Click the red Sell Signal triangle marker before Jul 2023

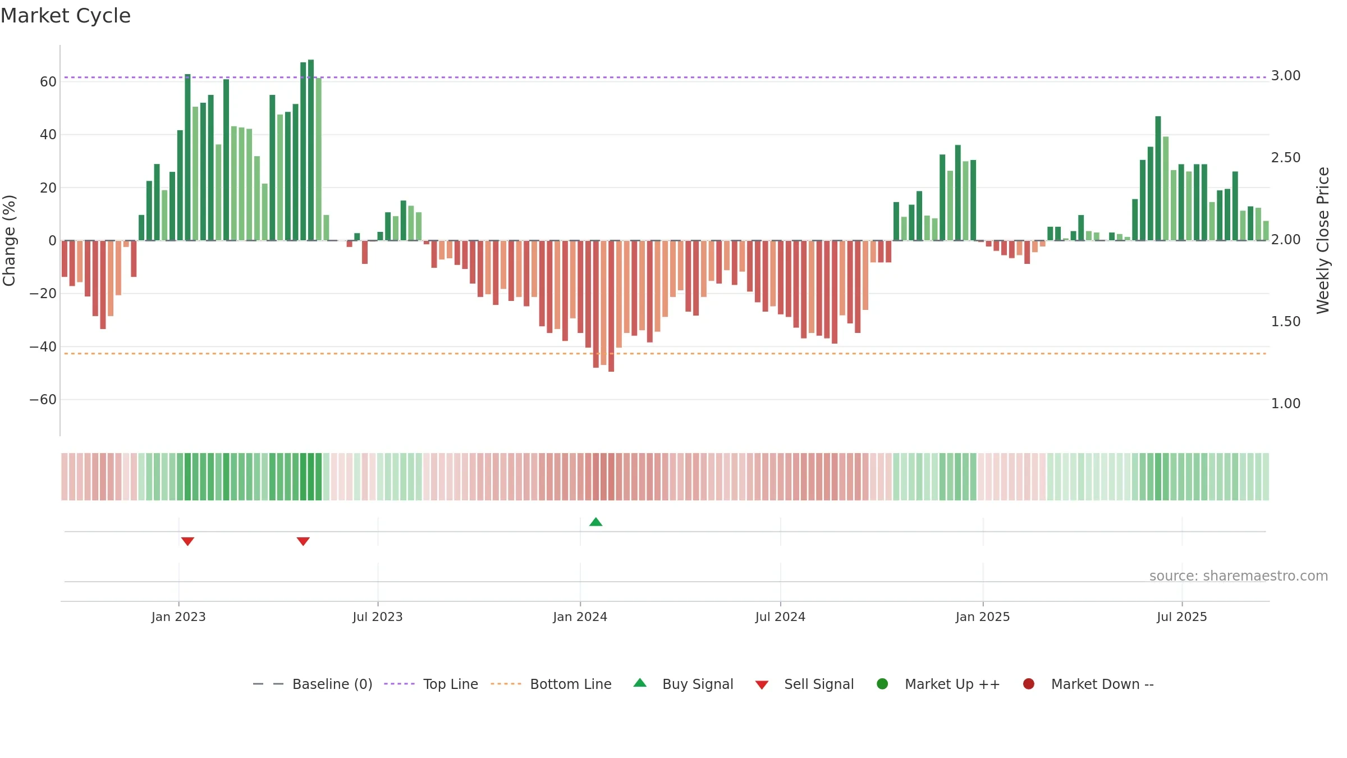[303, 541]
